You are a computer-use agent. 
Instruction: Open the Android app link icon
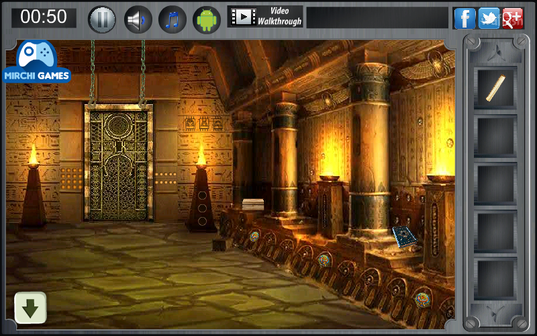(207, 19)
